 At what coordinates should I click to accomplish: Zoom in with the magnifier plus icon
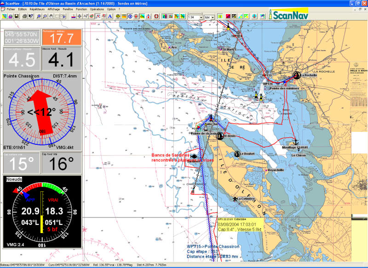pos(39,16)
